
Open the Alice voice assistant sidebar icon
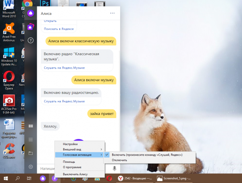[x=31, y=13]
